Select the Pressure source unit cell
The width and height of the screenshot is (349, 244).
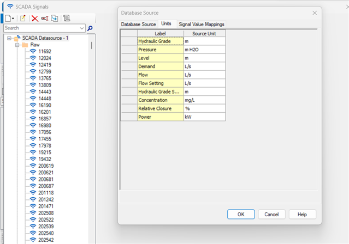[x=204, y=50]
